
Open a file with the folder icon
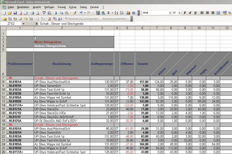click(x=10, y=13)
